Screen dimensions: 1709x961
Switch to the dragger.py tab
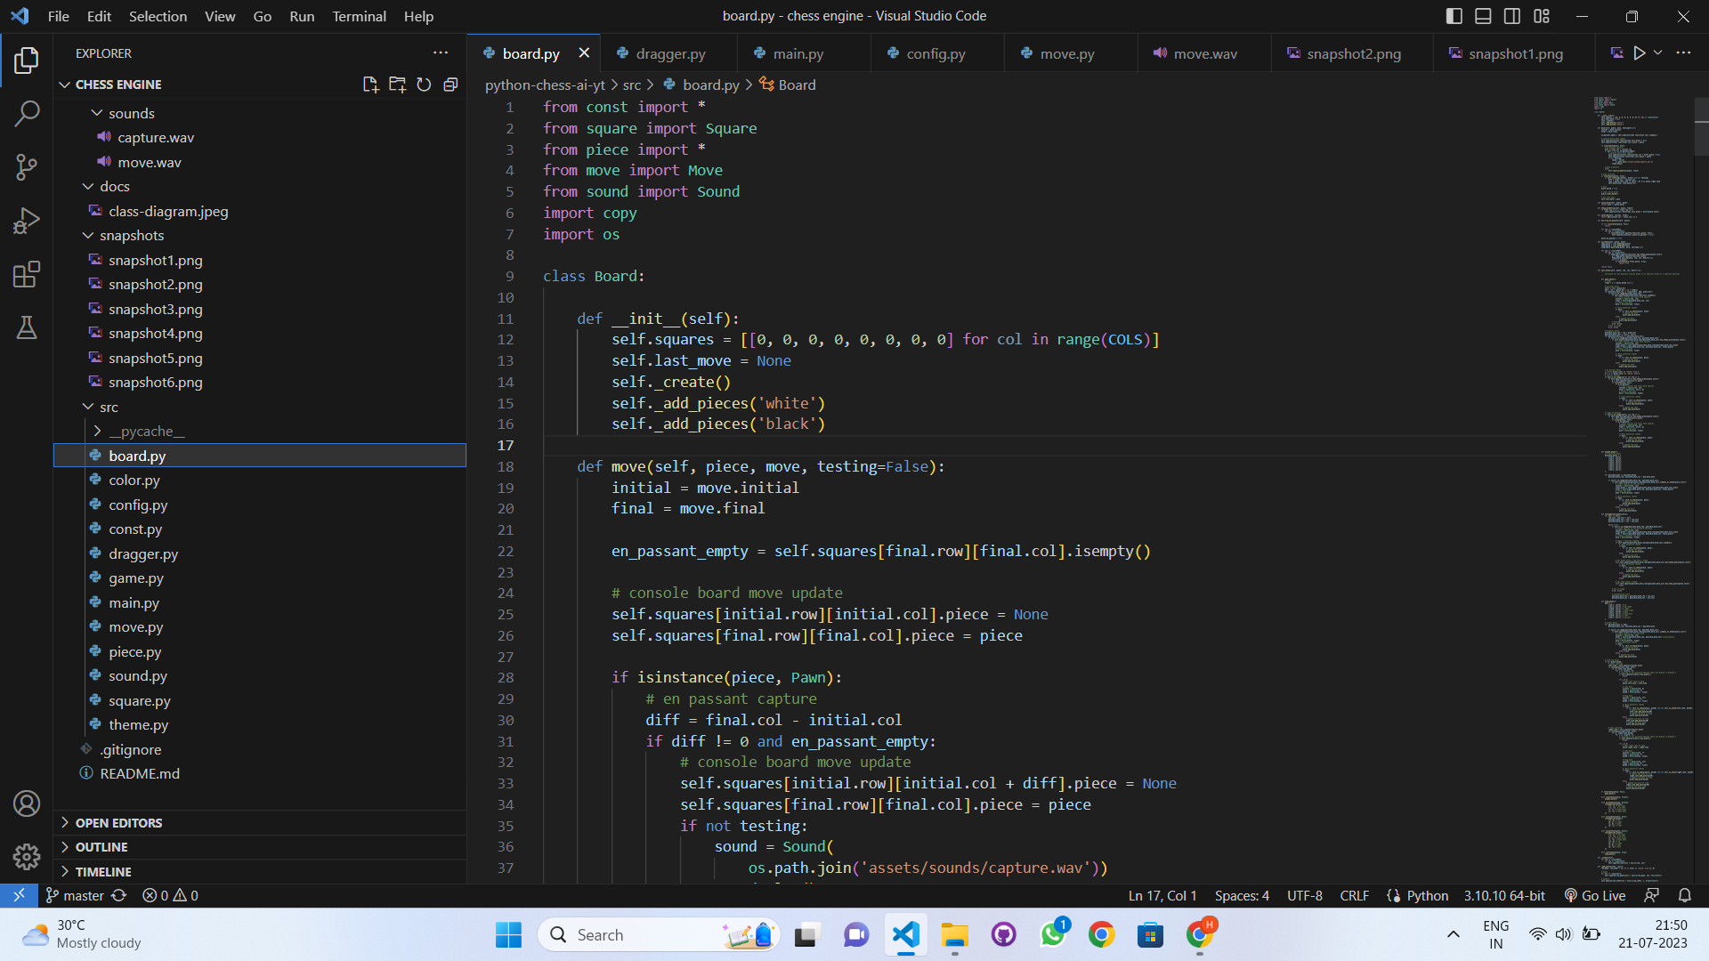click(669, 53)
